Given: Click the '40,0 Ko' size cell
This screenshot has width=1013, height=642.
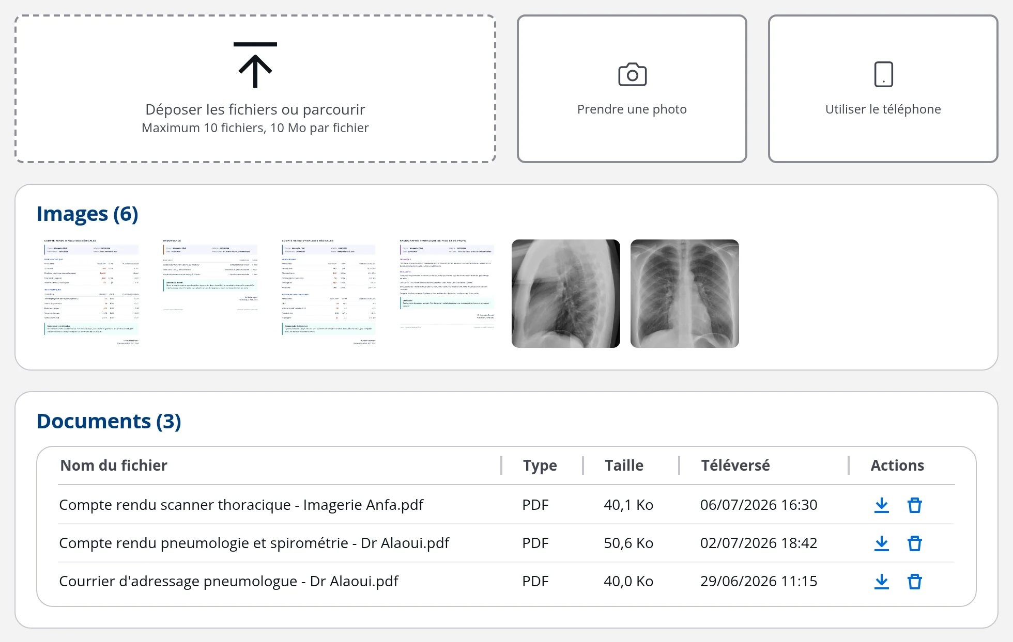Looking at the screenshot, I should [x=628, y=581].
